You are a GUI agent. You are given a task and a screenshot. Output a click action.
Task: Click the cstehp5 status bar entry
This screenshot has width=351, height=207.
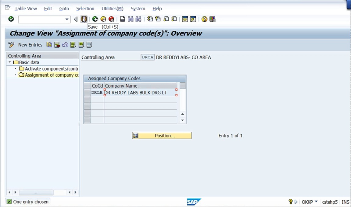(x=330, y=202)
